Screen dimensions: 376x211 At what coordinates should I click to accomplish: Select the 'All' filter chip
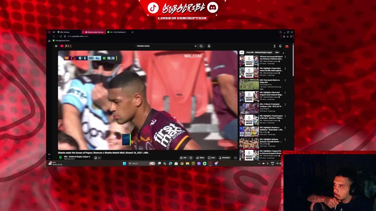point(242,52)
